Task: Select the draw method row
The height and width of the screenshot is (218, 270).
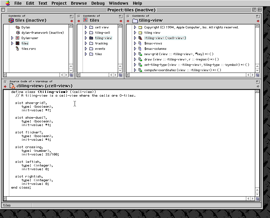Action: pos(181,59)
